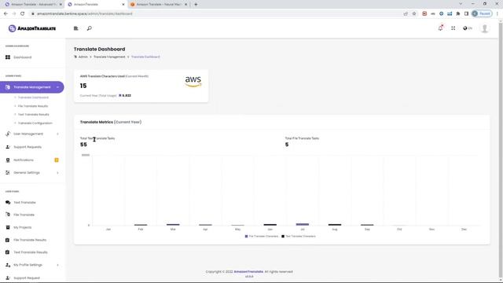Viewport: 503px width, 283px height.
Task: Click the Support Request icon at bottom
Action: point(8,277)
